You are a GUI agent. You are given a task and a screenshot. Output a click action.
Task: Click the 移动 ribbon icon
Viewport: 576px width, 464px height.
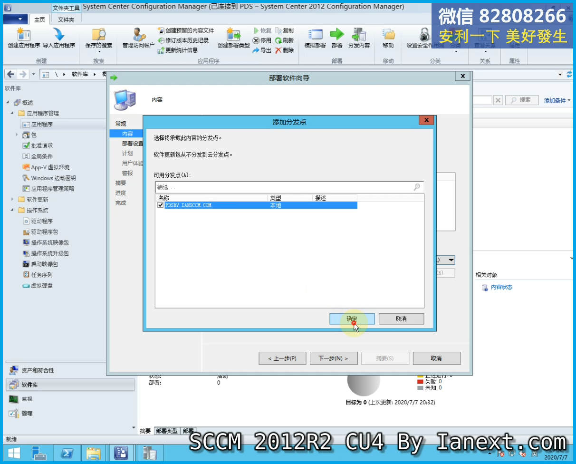(388, 38)
